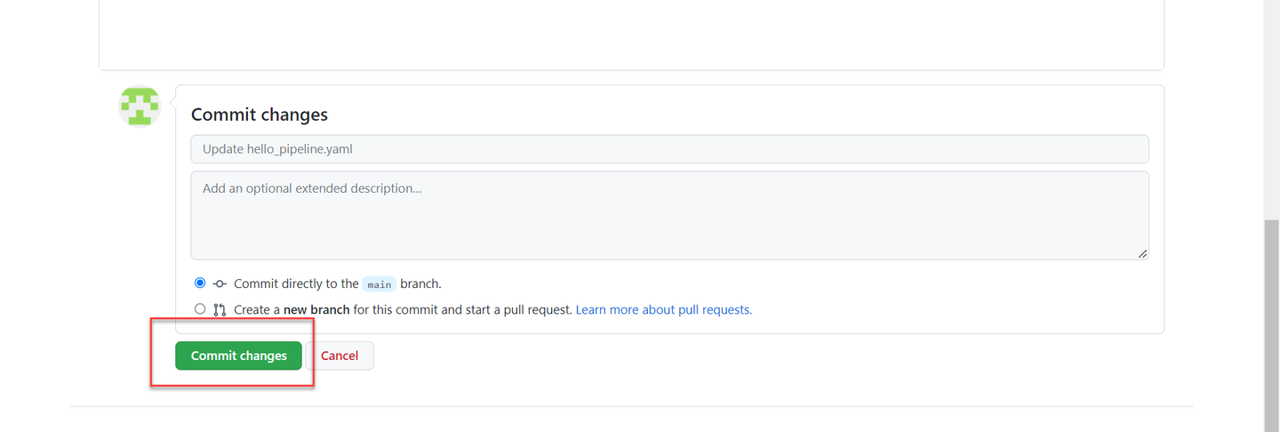Click the pull request icon beside new branch
The width and height of the screenshot is (1280, 432).
[x=220, y=310]
